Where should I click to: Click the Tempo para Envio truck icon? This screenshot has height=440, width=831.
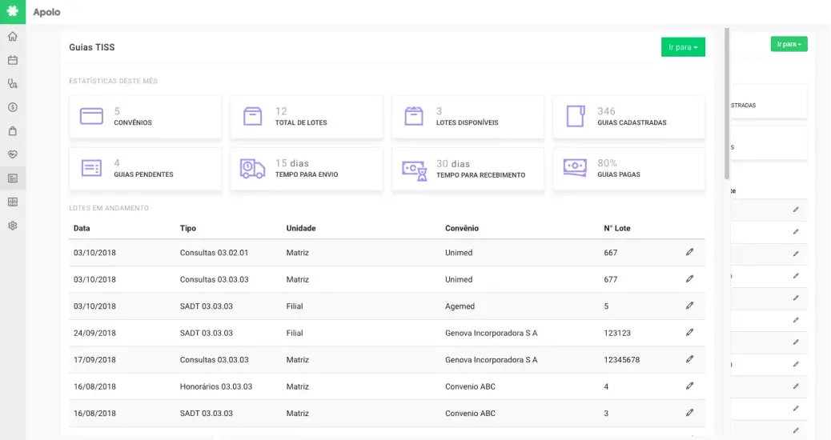pyautogui.click(x=252, y=168)
